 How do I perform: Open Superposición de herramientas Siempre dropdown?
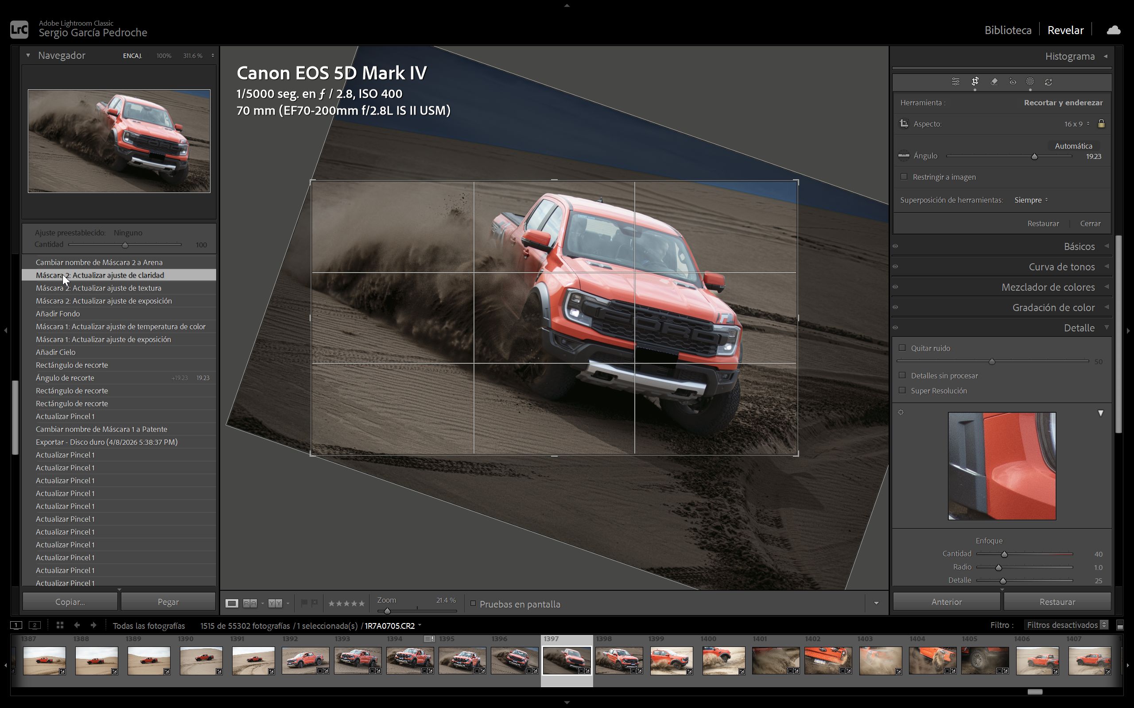[x=1030, y=200]
